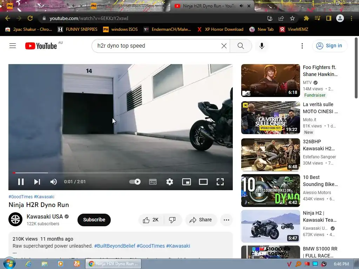Open BMW S1000 RR video title
The height and width of the screenshot is (269, 359).
[320, 252]
